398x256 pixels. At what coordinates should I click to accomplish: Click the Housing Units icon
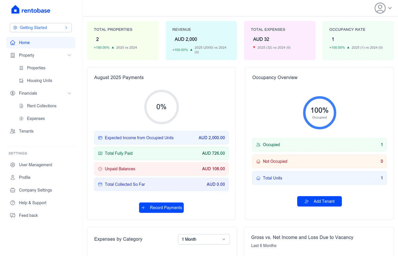pos(21,80)
